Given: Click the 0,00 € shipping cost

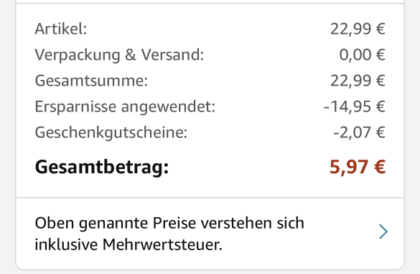Looking at the screenshot, I should tap(362, 55).
